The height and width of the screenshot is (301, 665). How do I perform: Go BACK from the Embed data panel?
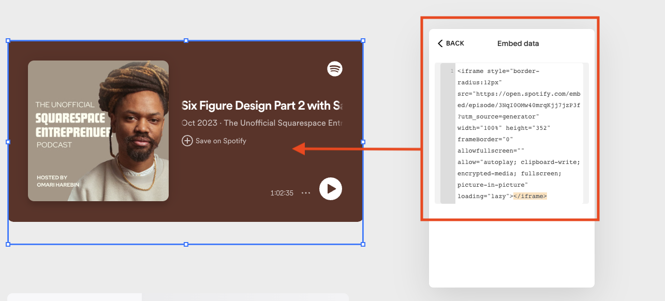click(451, 43)
